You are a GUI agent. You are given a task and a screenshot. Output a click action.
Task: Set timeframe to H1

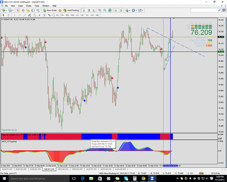click(77, 15)
